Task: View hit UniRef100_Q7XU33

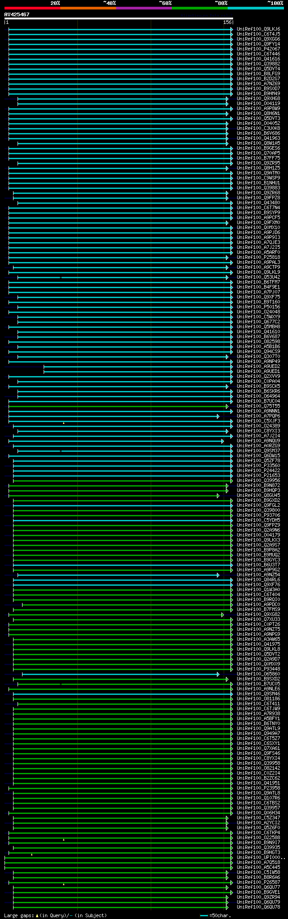Action: click(x=258, y=619)
